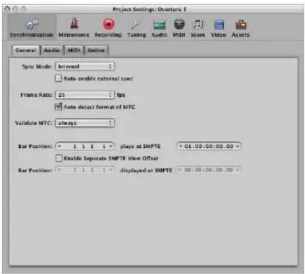Decrease the plays at SMPTE time value
Viewport: 305px width, 274px height.
click(x=180, y=146)
